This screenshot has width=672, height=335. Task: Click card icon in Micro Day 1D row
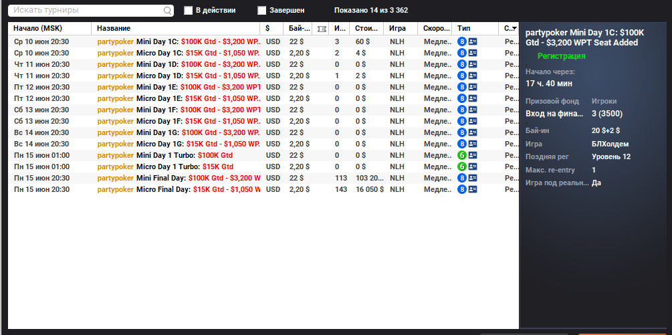click(x=473, y=76)
